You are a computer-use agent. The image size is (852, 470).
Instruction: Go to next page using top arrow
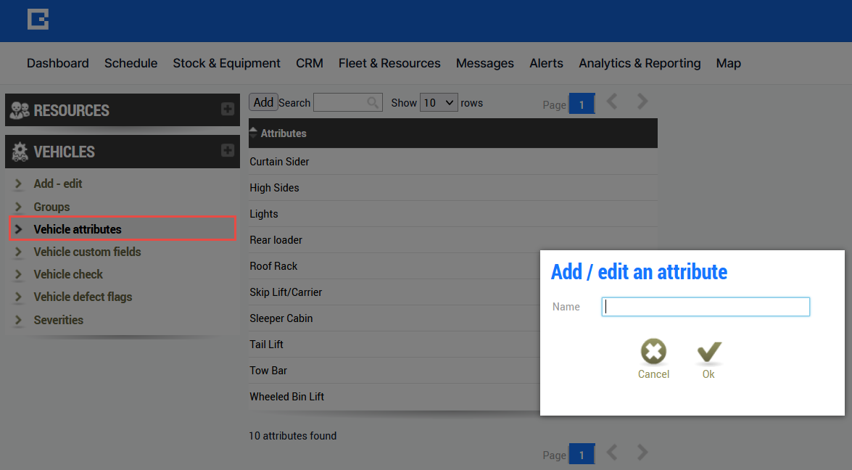[642, 102]
